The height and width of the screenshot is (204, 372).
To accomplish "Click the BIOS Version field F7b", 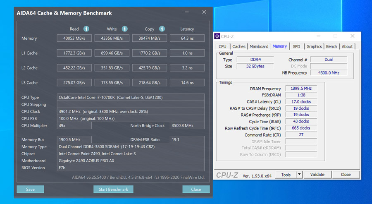I will coord(131,168).
